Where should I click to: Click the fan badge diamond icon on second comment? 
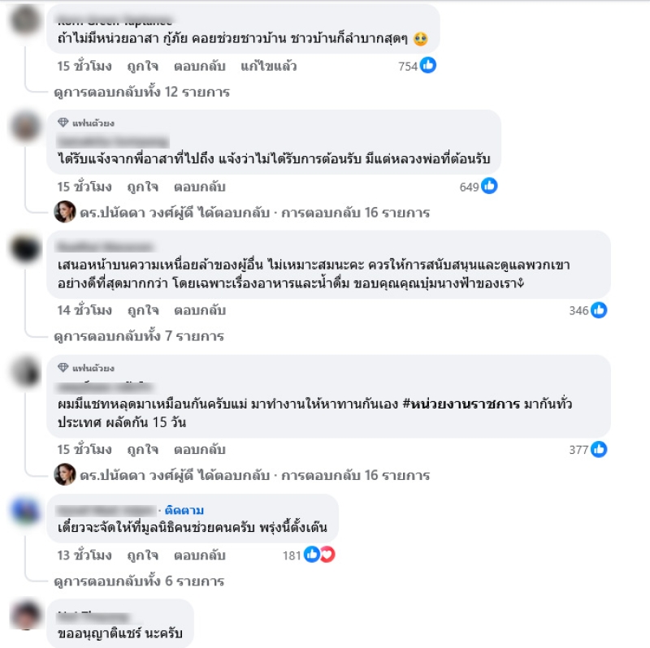[x=63, y=123]
